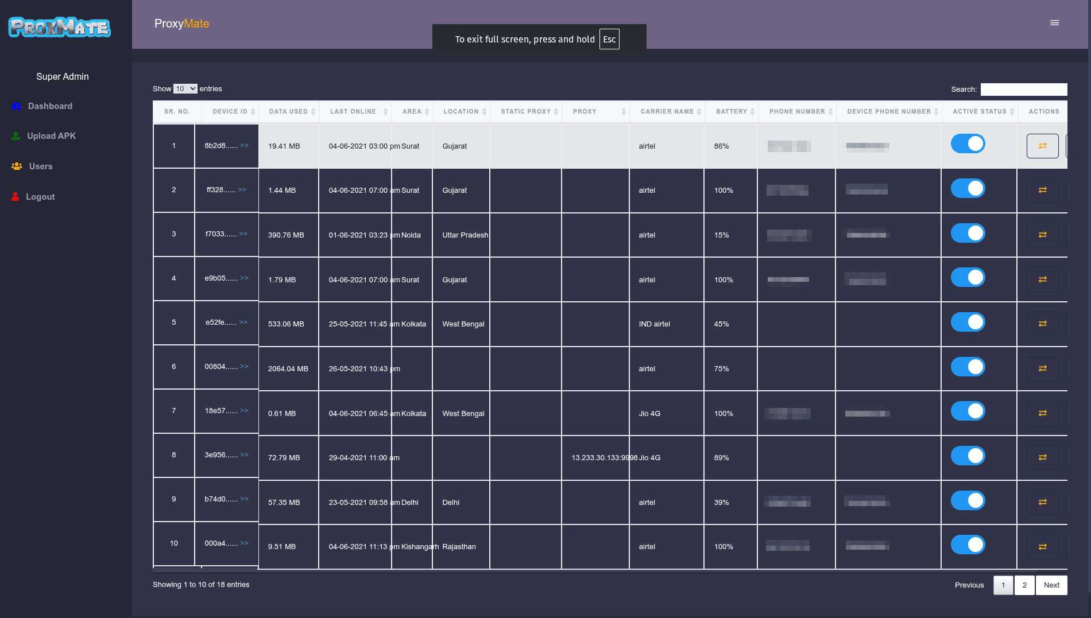Image resolution: width=1091 pixels, height=618 pixels.
Task: Click the yellow Users group icon
Action: 16,166
